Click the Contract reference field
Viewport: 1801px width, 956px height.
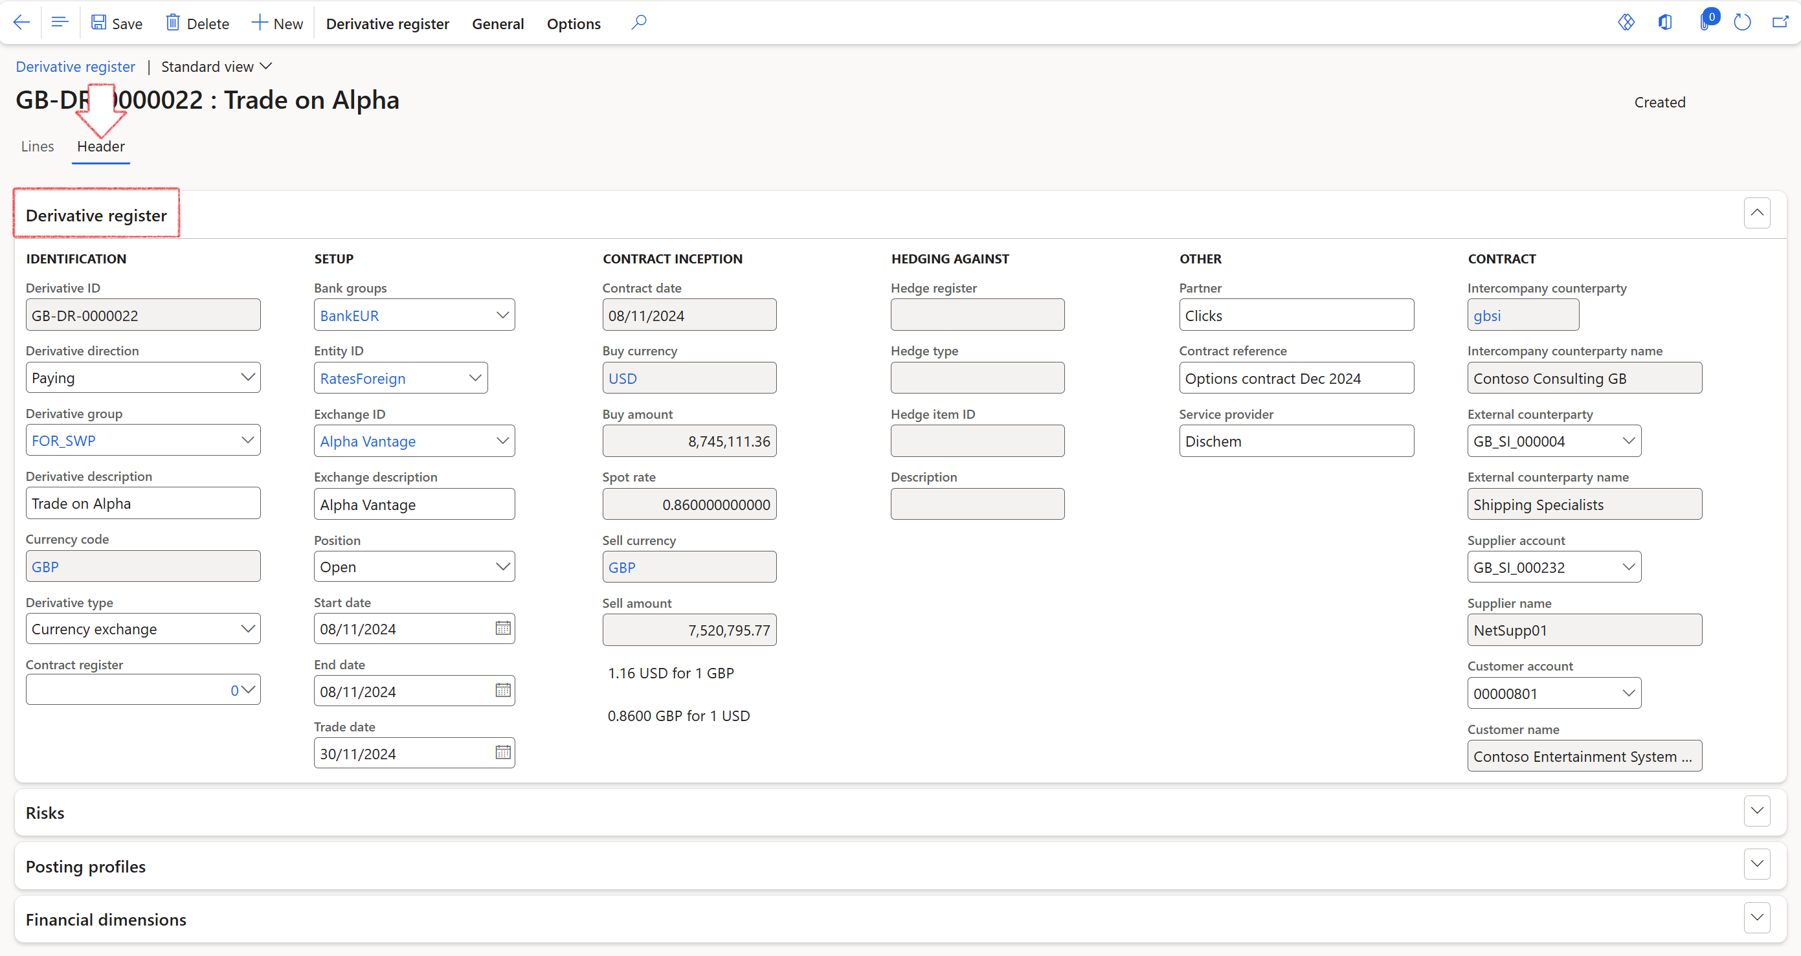(1296, 377)
